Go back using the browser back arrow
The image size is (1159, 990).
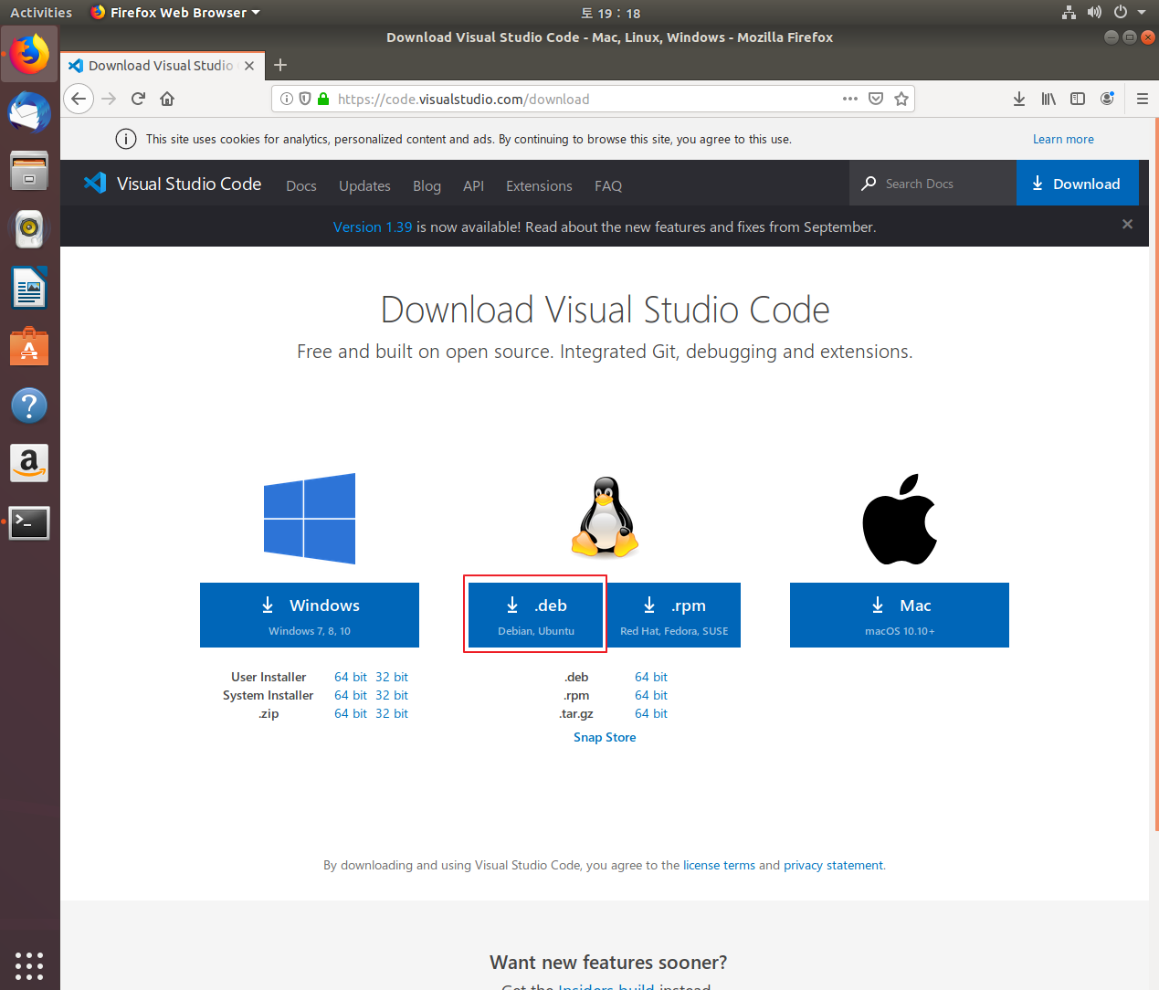tap(79, 99)
